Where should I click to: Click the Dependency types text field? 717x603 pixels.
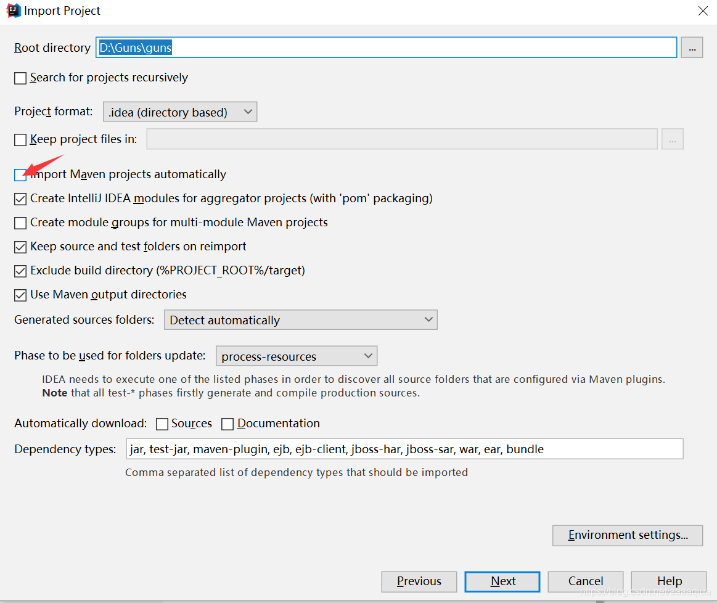coord(404,449)
